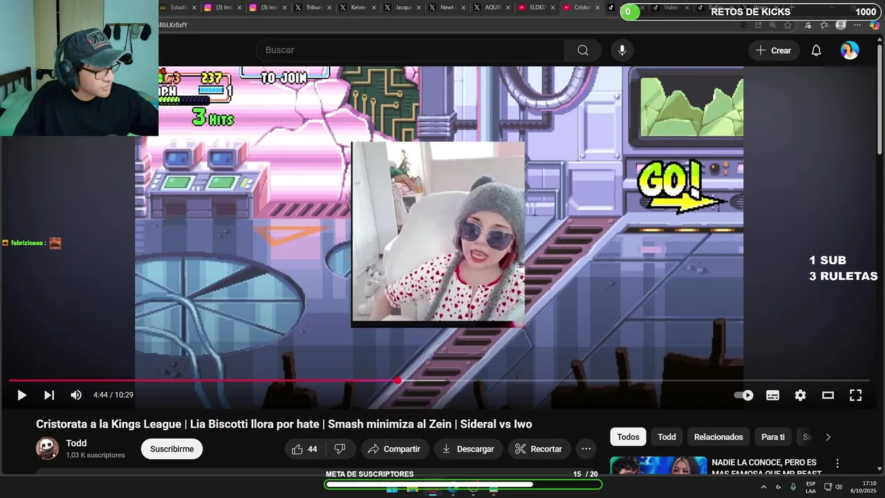
Task: Bookmark this page with the star icon
Action: (x=788, y=25)
